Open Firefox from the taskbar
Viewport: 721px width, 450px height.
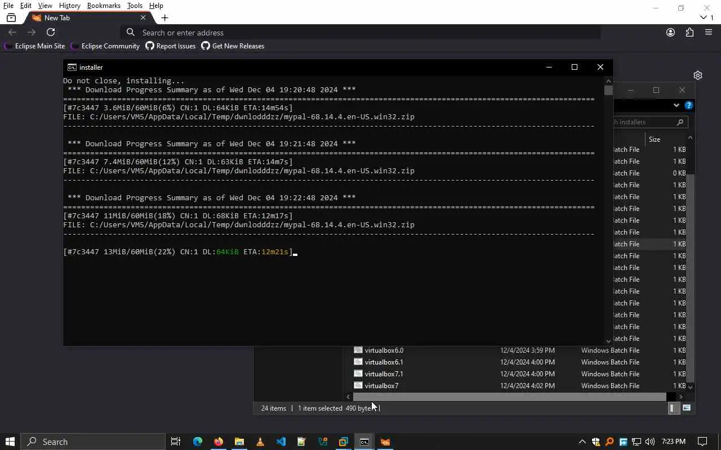coord(219,442)
